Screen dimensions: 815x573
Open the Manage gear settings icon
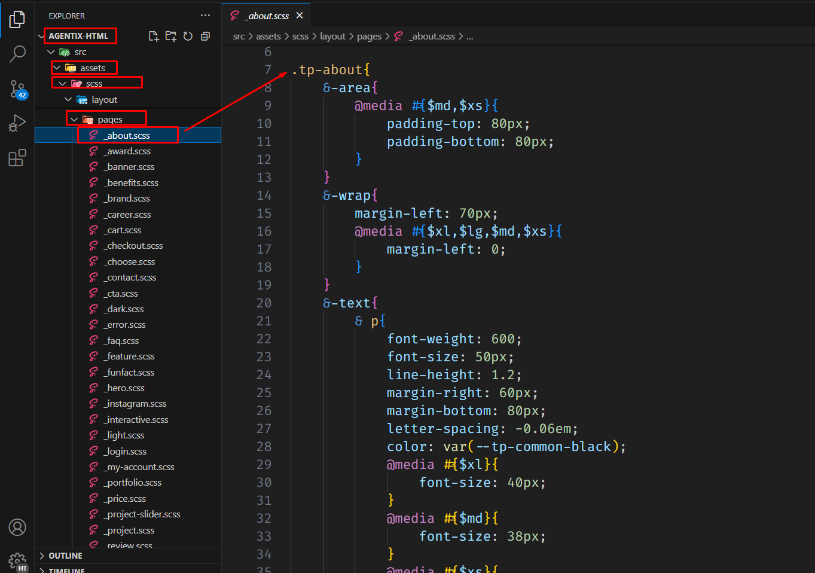point(17,560)
